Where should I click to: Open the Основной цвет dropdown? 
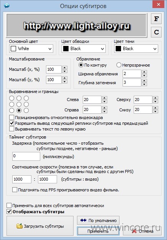31,49
